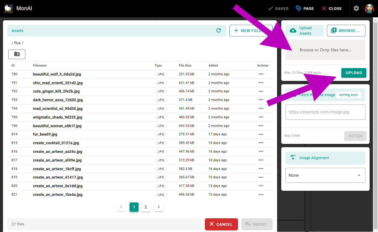Click the red CANCEL button

tap(221, 224)
